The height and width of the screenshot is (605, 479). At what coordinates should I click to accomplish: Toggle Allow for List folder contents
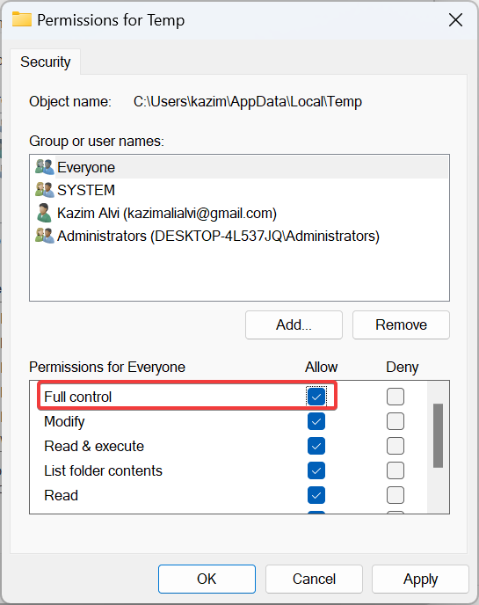pyautogui.click(x=316, y=470)
